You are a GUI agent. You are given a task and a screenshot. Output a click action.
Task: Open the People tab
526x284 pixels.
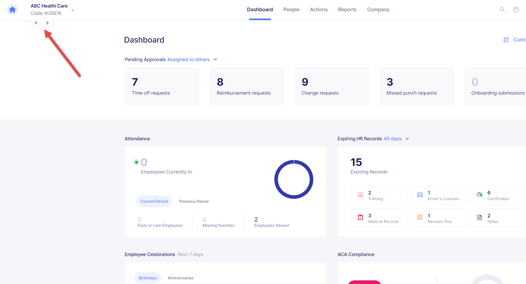(291, 10)
